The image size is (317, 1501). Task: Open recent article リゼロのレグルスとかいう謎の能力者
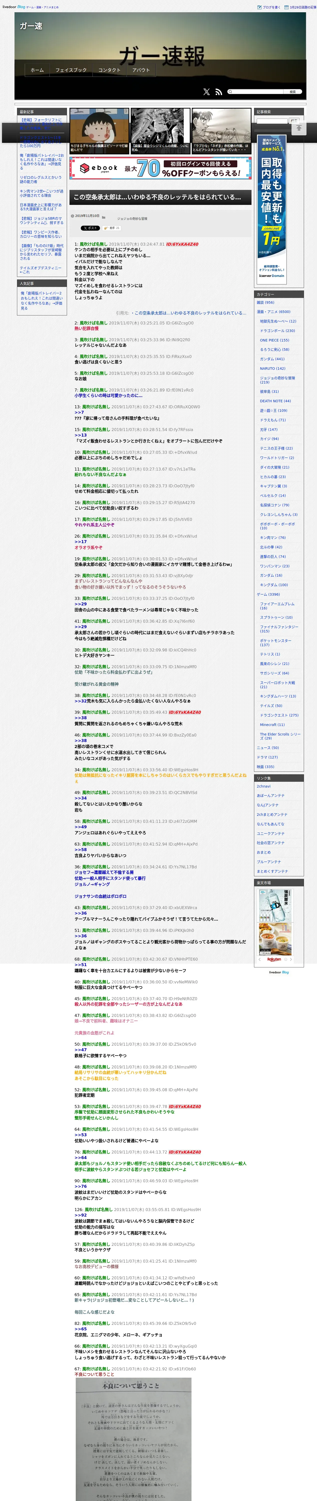coord(40,179)
